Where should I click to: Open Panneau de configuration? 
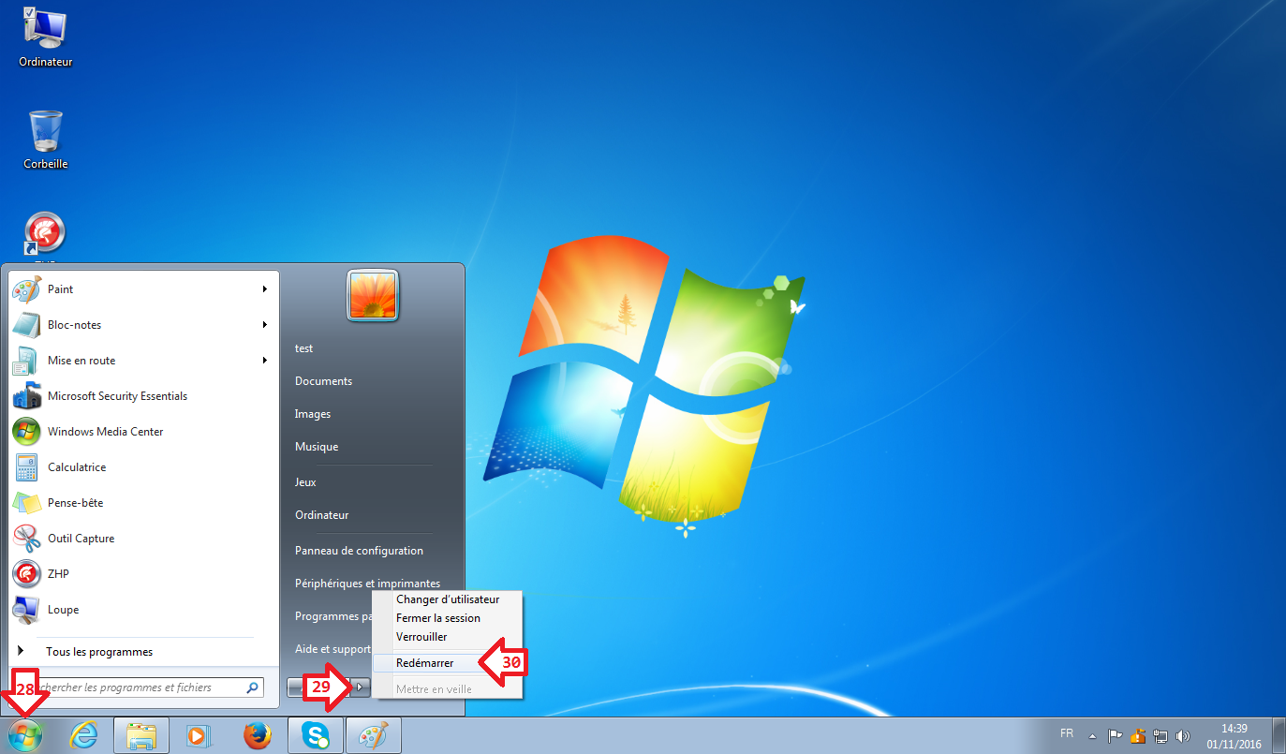coord(359,551)
